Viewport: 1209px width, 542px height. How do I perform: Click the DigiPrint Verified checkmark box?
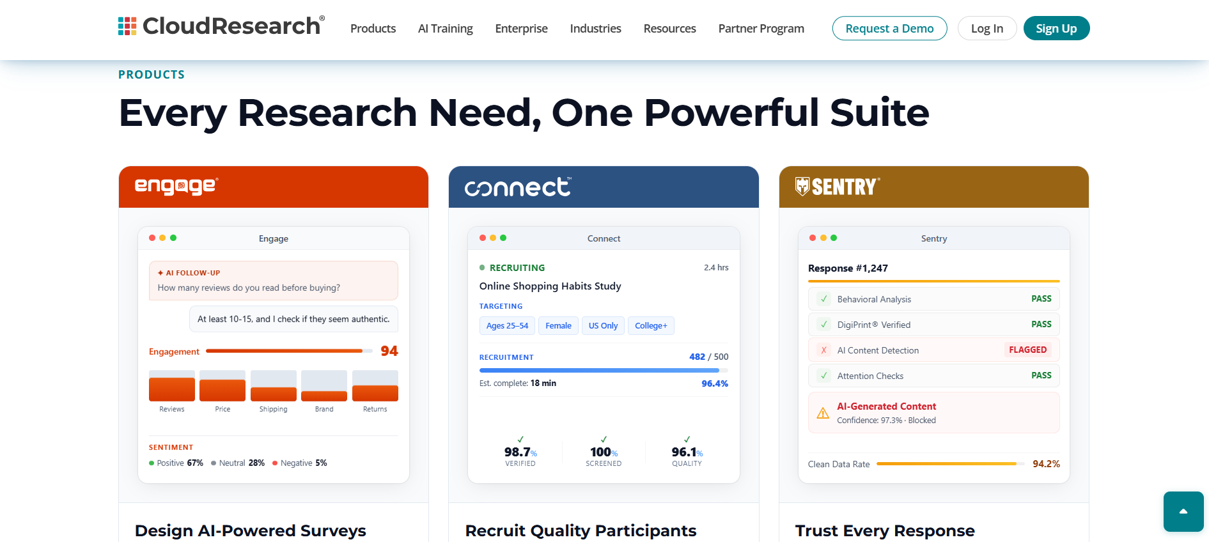(x=824, y=325)
